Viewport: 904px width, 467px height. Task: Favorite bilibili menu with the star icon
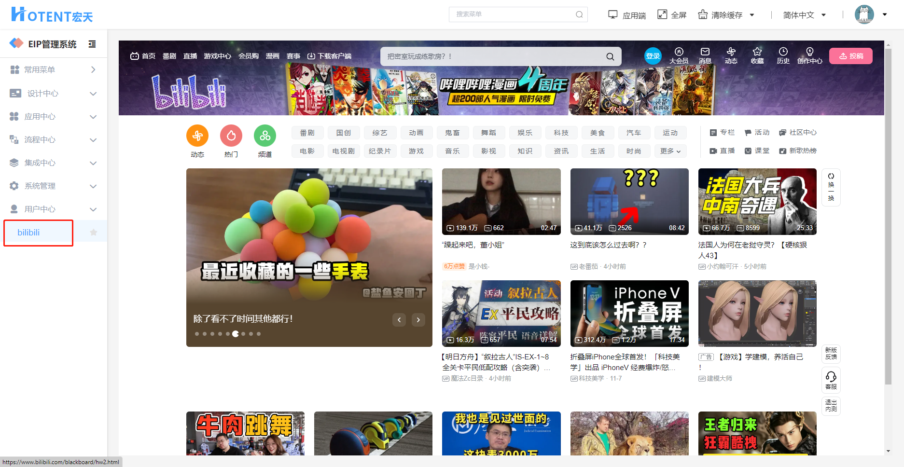click(94, 233)
